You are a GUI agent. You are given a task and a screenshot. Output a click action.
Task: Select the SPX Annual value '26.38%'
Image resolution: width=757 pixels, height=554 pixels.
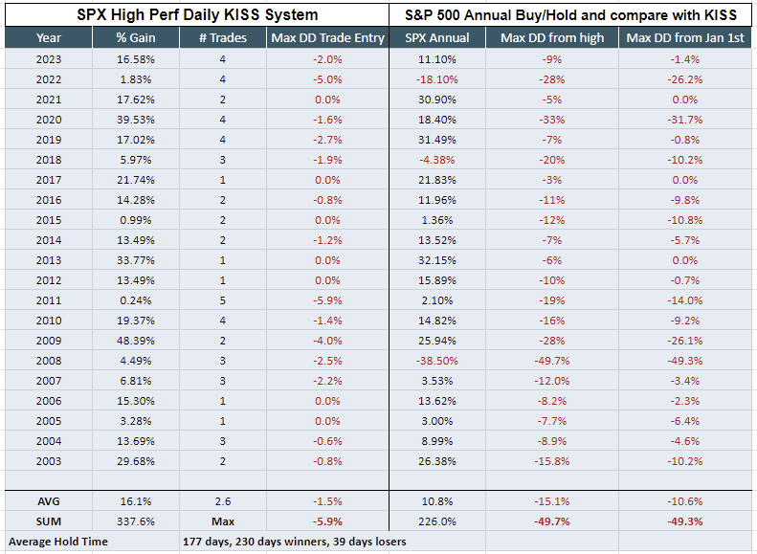(437, 461)
